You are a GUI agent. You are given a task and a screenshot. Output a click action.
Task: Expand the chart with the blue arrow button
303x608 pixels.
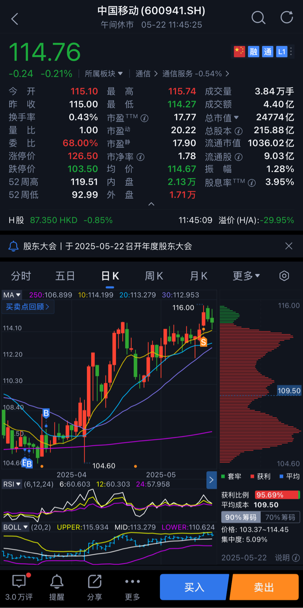[211, 480]
